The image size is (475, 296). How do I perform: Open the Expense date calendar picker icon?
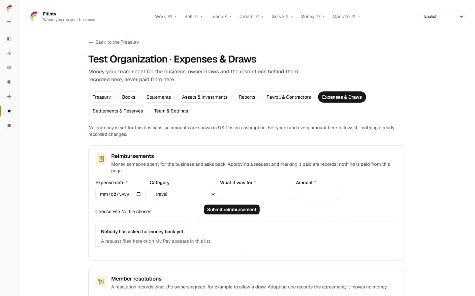coord(139,194)
